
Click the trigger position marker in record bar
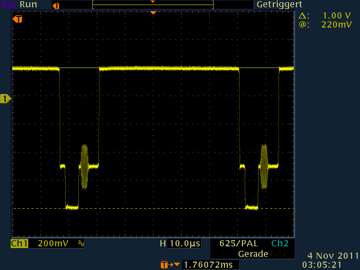(55, 5)
